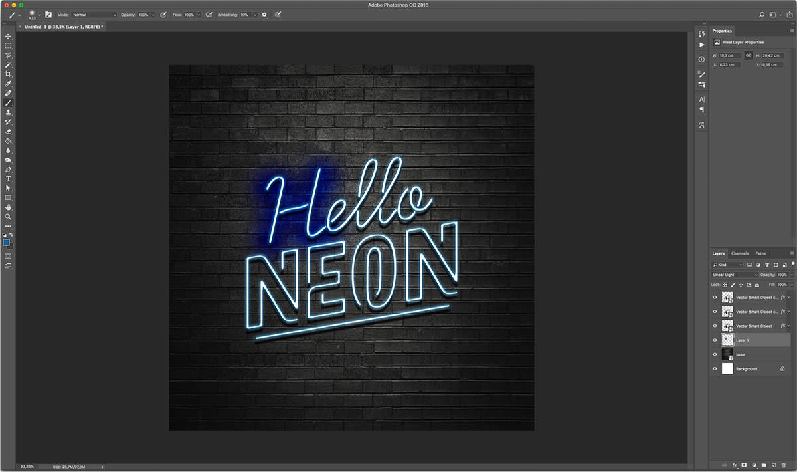
Task: Select the Vector Smart Object layer thumbnail
Action: [x=727, y=326]
